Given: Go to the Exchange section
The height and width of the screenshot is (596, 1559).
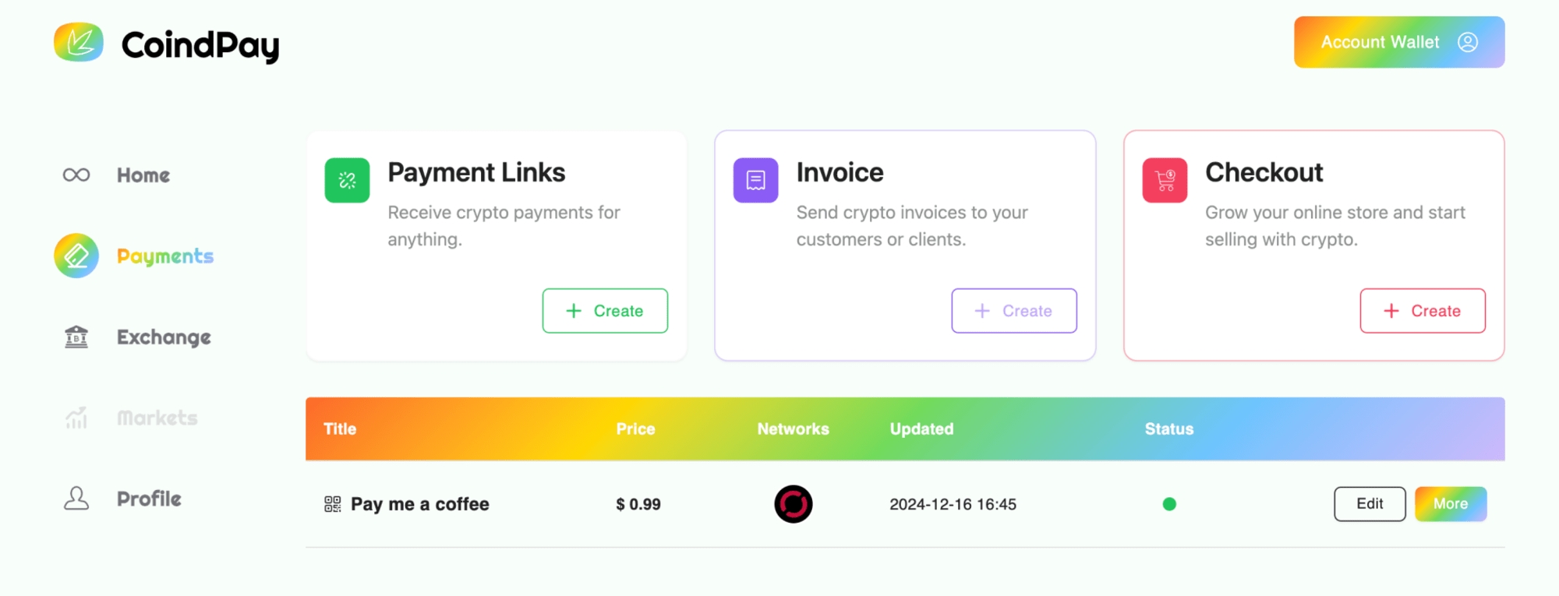Looking at the screenshot, I should 164,337.
